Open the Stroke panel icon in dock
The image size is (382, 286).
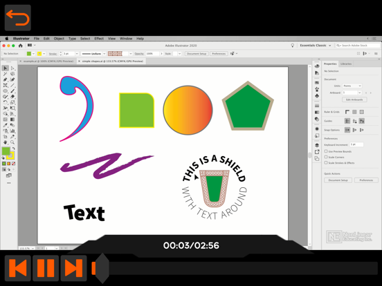[317, 106]
